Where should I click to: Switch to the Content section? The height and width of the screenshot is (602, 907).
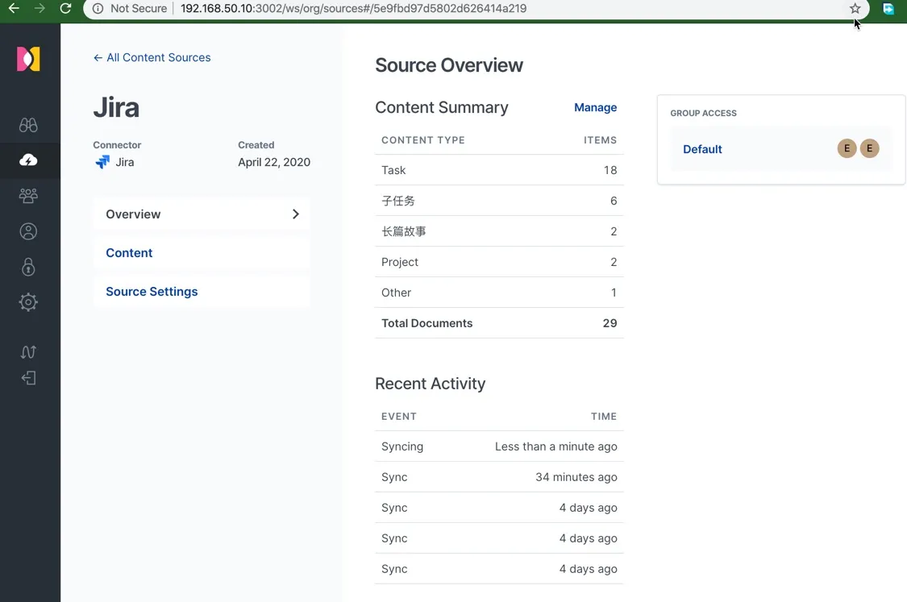[x=129, y=253]
